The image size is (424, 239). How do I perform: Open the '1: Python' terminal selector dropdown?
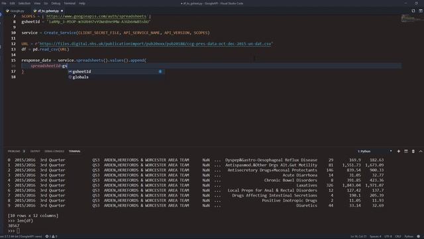point(374,151)
